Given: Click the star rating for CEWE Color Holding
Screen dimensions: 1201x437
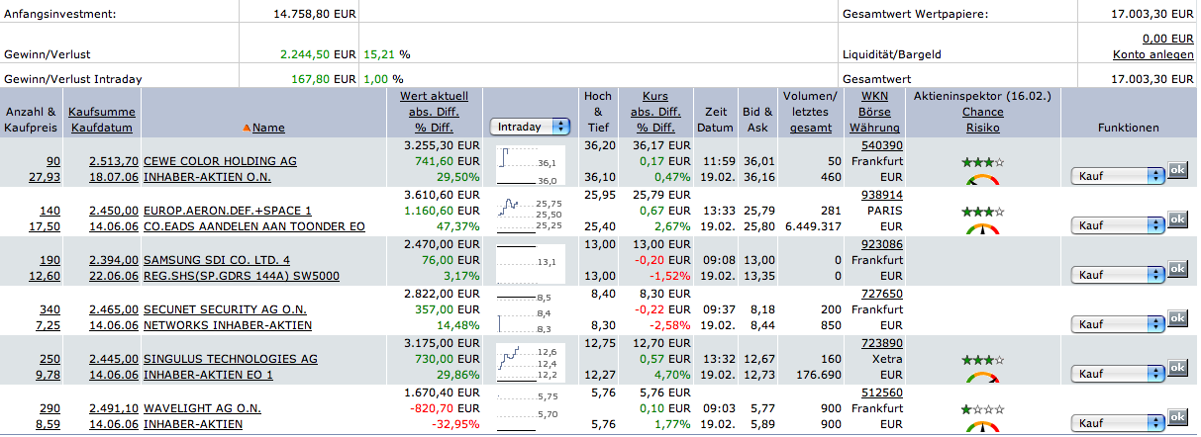Looking at the screenshot, I should [x=982, y=161].
